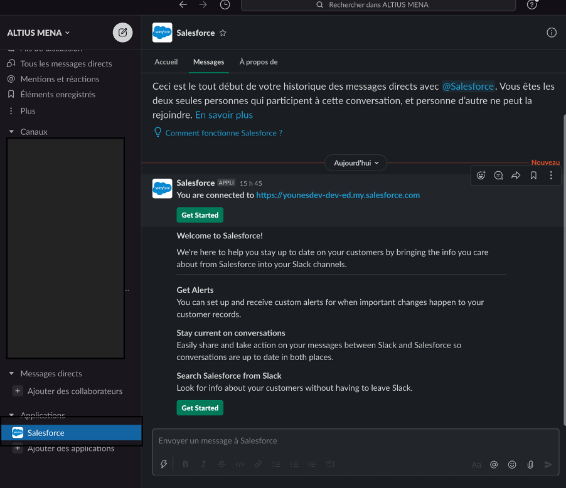The width and height of the screenshot is (566, 488).
Task: Insert bulleted list in composer
Action: pyautogui.click(x=294, y=464)
